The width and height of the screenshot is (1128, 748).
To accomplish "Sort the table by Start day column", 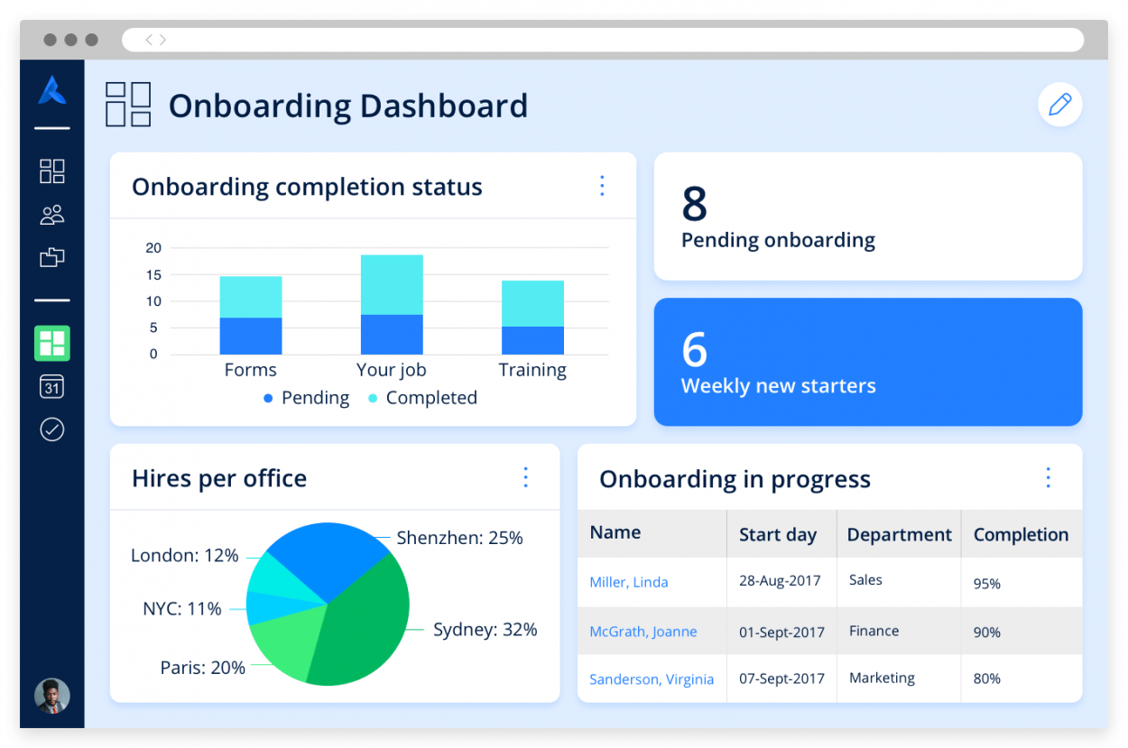I will (780, 534).
